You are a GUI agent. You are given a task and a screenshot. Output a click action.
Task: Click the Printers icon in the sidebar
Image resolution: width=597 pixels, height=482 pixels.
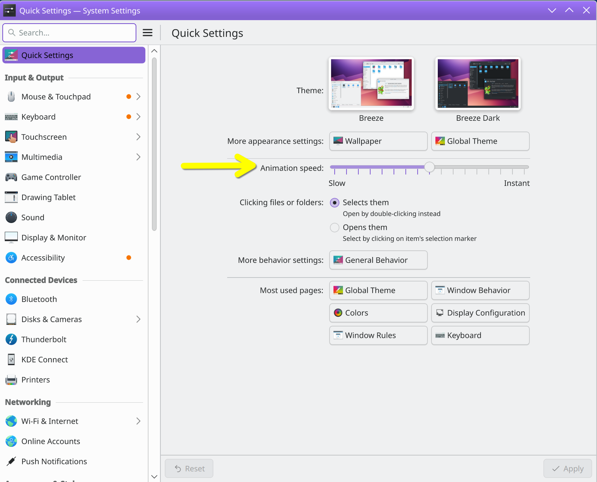pos(11,380)
